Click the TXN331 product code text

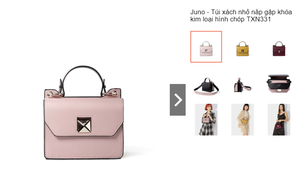258,19
